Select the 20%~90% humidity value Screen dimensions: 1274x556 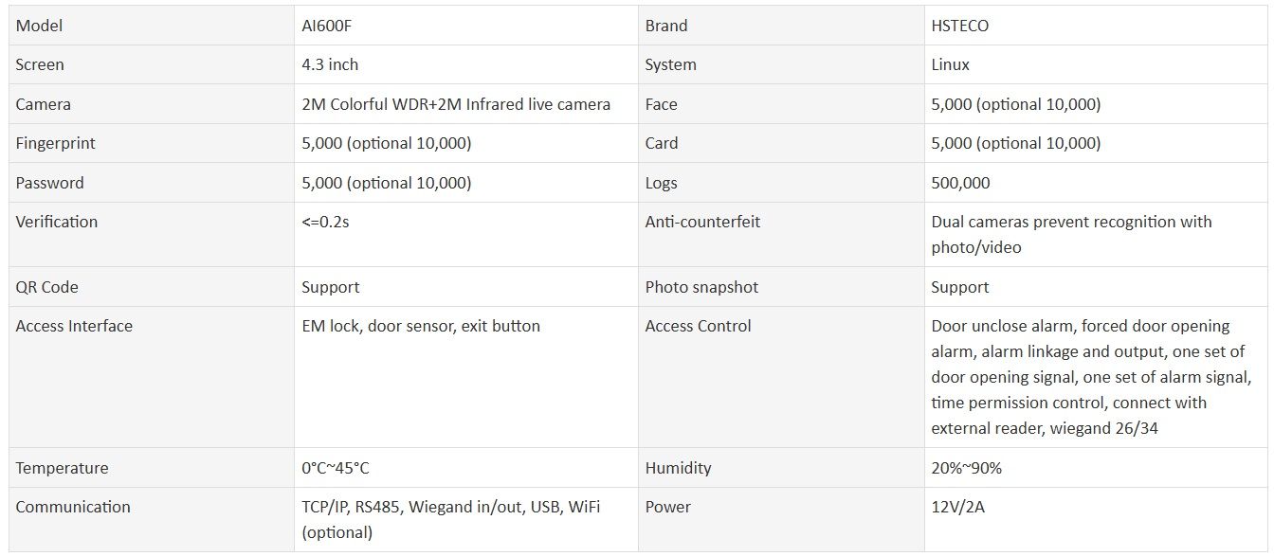966,468
